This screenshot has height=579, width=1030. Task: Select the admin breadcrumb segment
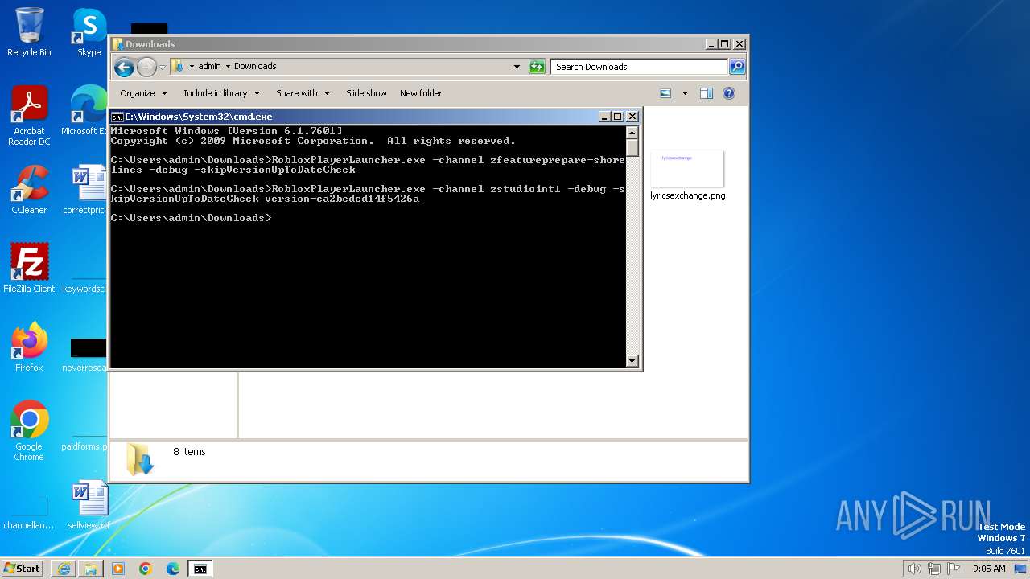click(209, 67)
